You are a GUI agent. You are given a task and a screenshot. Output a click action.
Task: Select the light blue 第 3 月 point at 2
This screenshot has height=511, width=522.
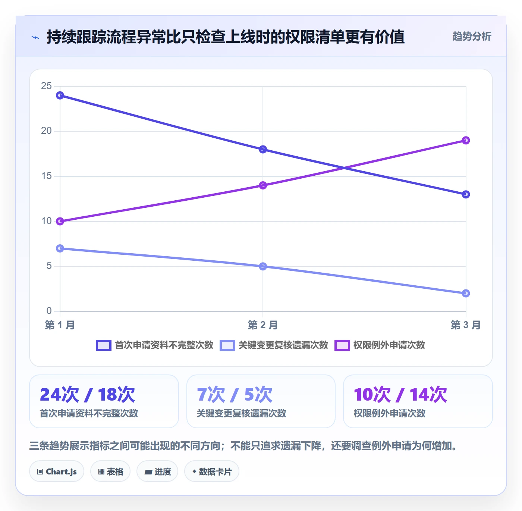[x=466, y=294]
